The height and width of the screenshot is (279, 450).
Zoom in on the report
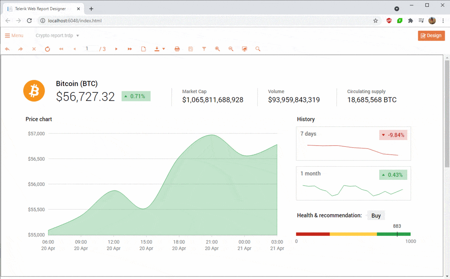pos(217,49)
